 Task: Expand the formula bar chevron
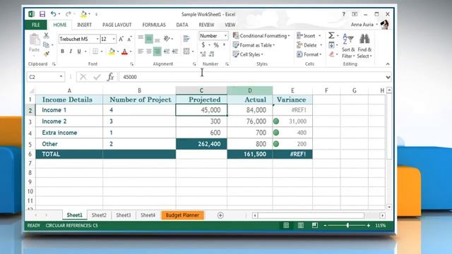388,77
